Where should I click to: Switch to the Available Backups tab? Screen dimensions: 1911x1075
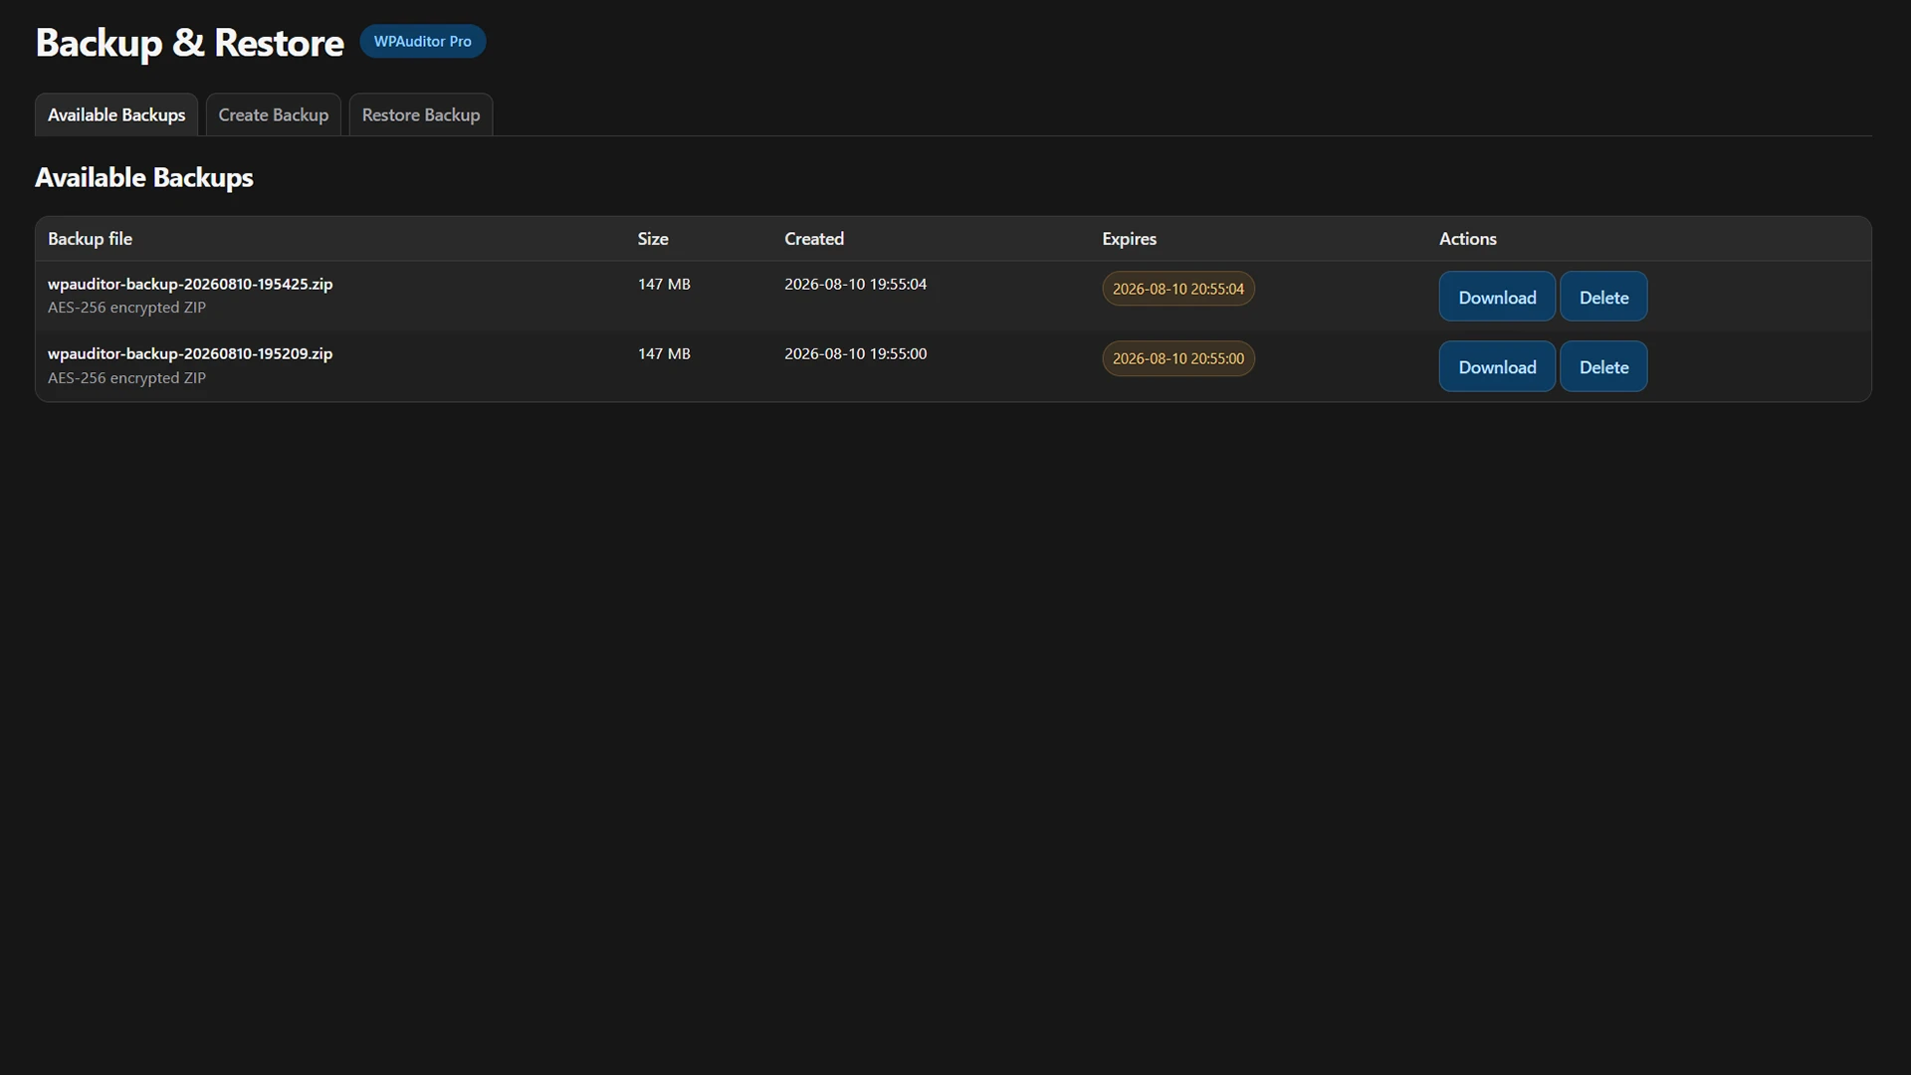(116, 114)
